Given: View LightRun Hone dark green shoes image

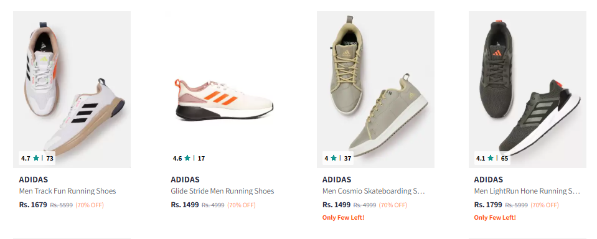Looking at the screenshot, I should tap(527, 90).
